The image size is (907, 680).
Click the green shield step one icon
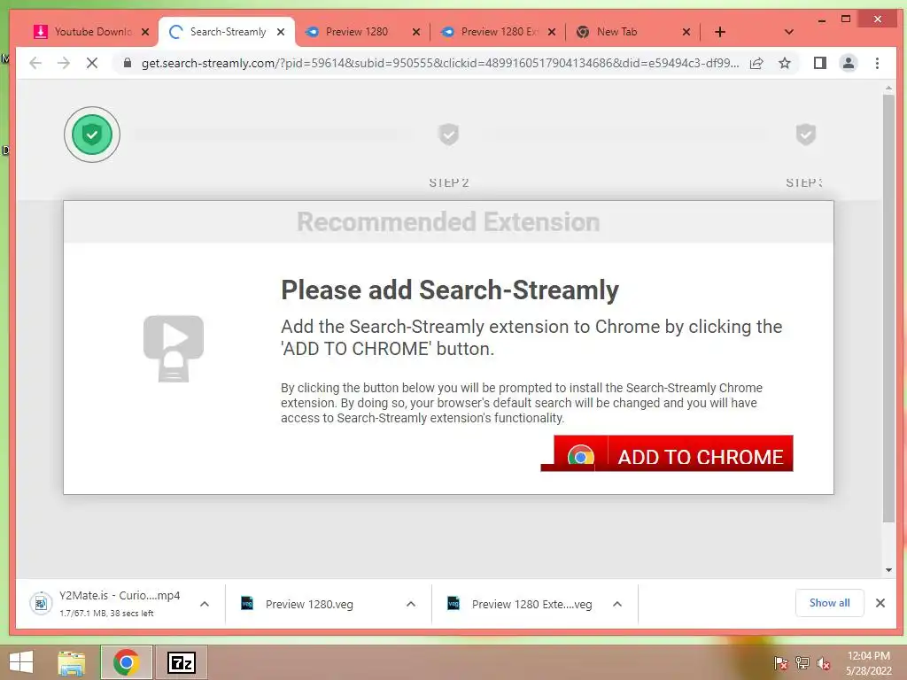tap(92, 135)
